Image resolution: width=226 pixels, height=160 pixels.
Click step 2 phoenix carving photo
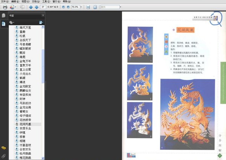(x=140, y=82)
